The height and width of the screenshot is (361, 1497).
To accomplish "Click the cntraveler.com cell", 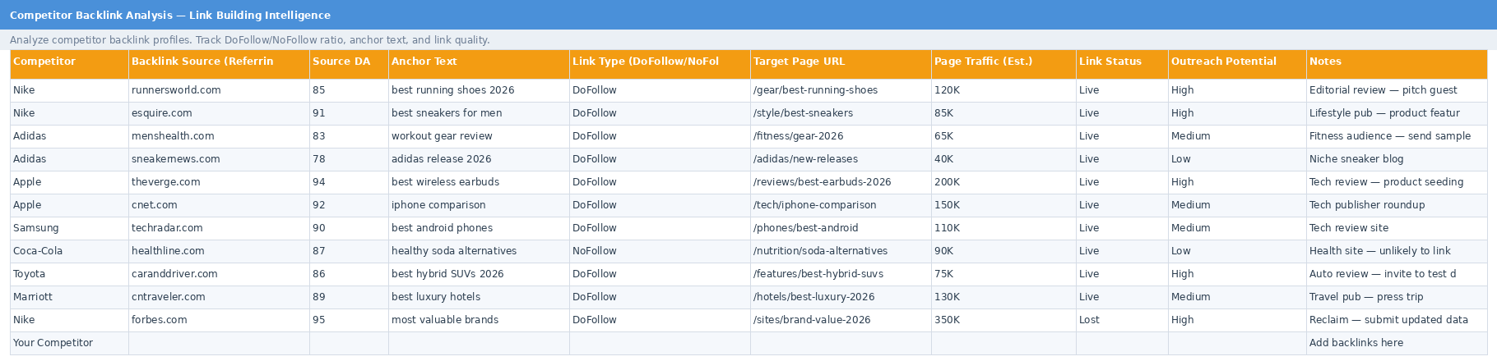I will click(219, 298).
